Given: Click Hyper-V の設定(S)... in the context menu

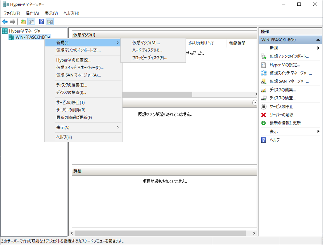Looking at the screenshot, I should (74, 60).
